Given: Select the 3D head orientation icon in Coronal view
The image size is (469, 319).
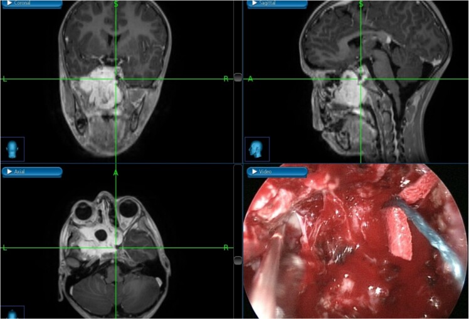Looking at the screenshot, I should click(x=13, y=149).
